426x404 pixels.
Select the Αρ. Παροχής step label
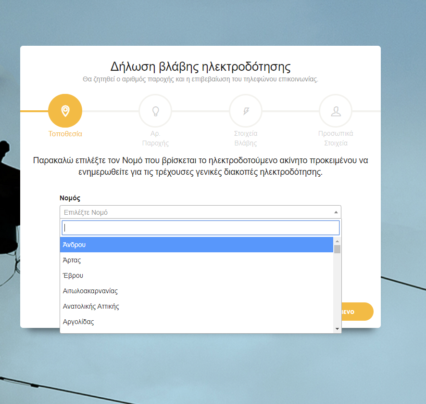pyautogui.click(x=155, y=138)
